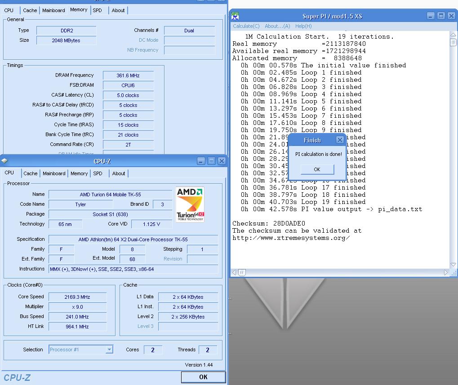Screen dimensions: 458x385
Task: Click the Technology 65 nm value
Action: [x=65, y=224]
